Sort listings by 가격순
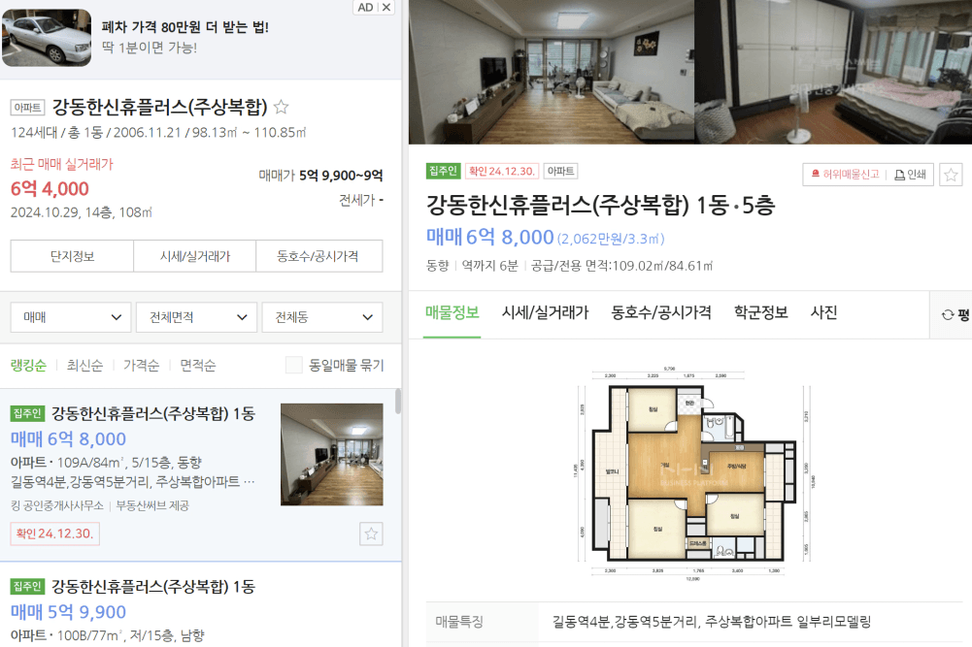 142,366
